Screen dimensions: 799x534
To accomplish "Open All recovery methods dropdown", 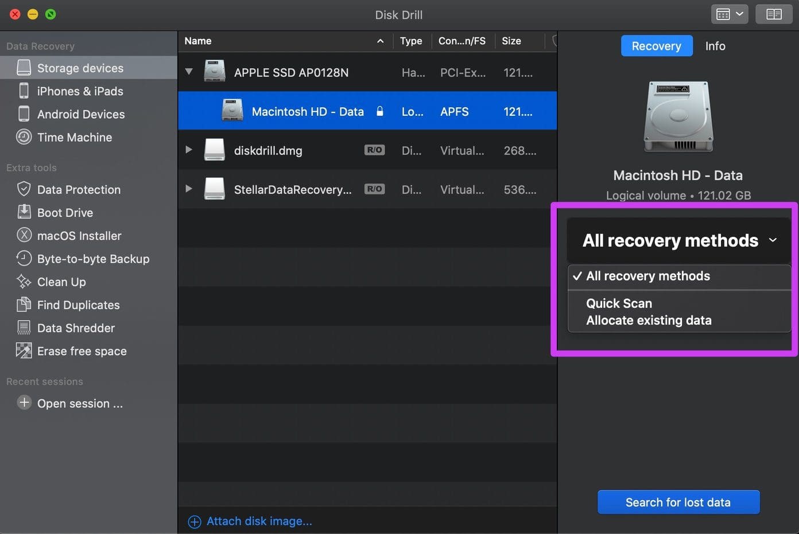I will 679,240.
